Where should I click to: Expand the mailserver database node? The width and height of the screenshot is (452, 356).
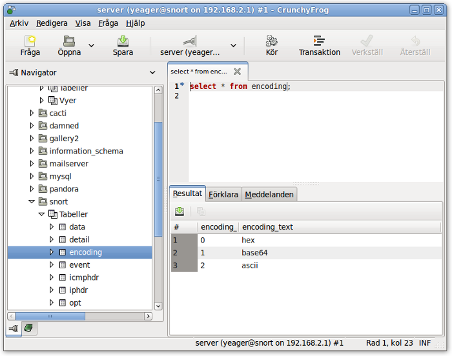[x=32, y=164]
